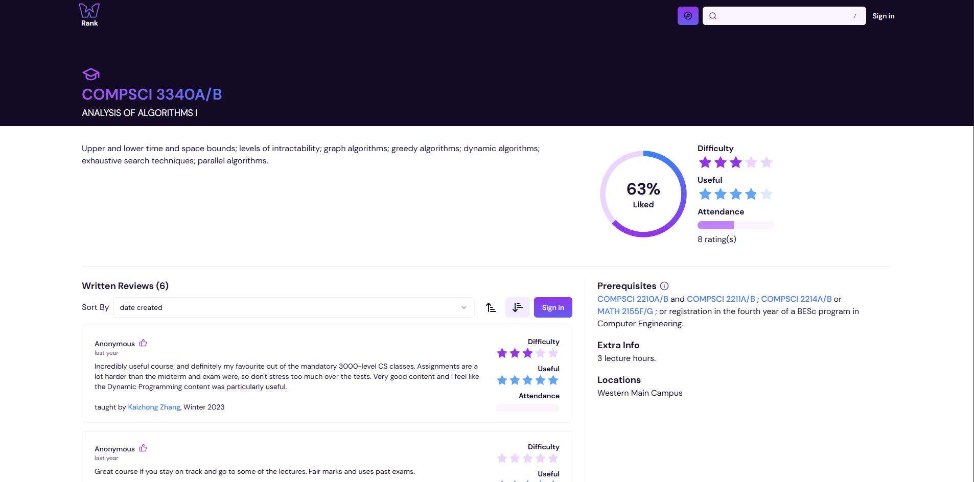Click the magnifier search icon

(713, 16)
